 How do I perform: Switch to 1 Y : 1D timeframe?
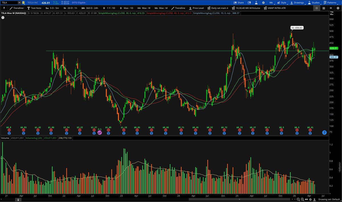coord(110,8)
